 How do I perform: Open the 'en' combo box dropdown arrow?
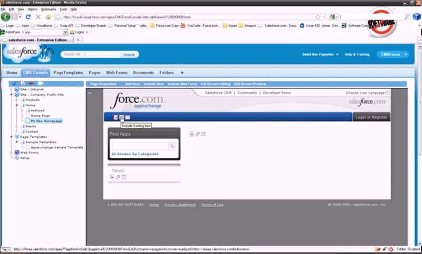tap(65, 32)
